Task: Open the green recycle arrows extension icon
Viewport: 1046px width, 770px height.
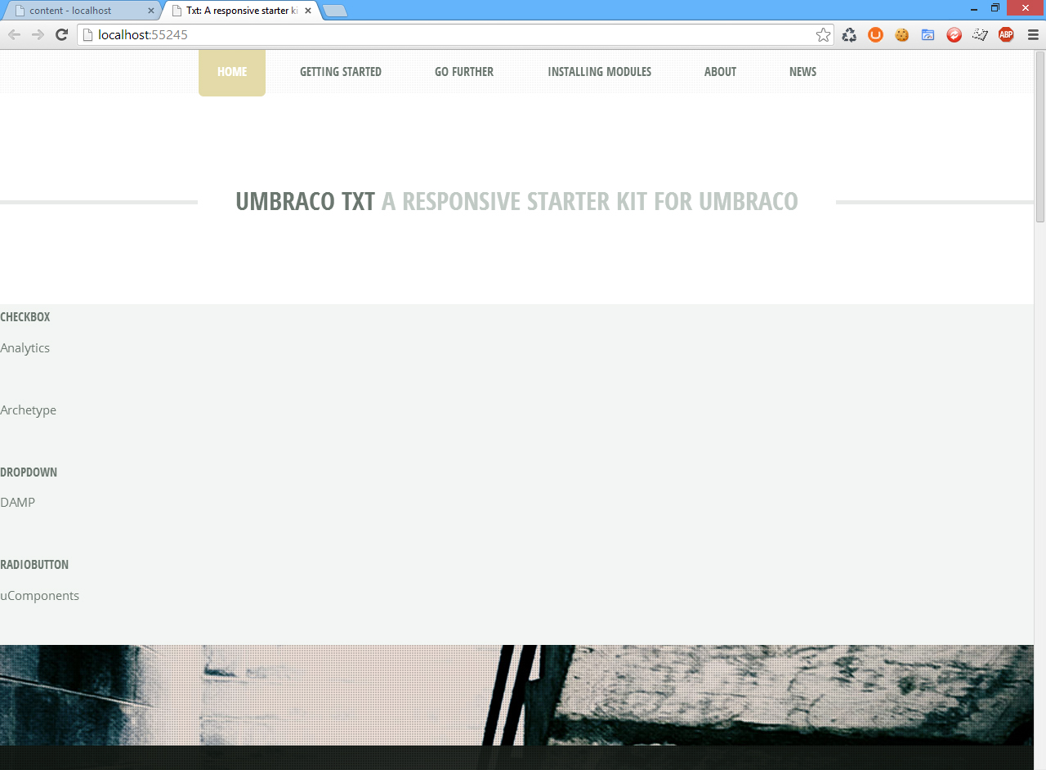Action: [849, 34]
